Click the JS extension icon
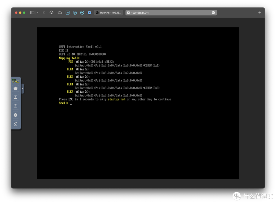The image size is (276, 203). (67, 13)
